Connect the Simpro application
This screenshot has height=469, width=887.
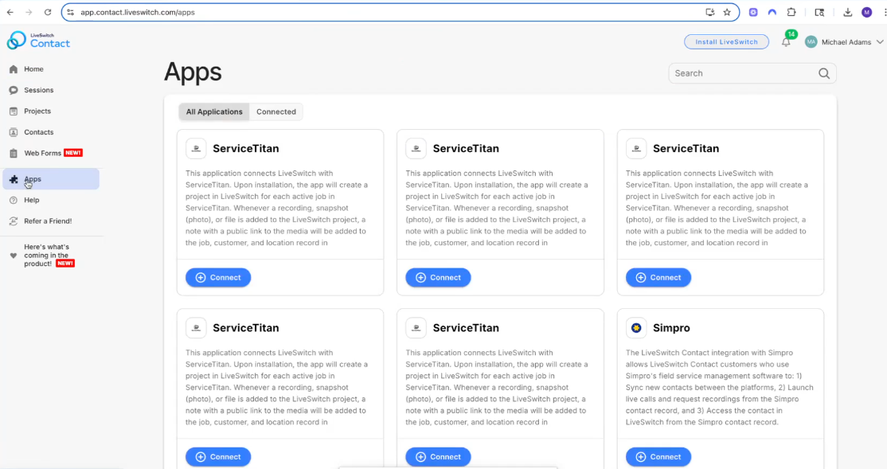click(x=658, y=456)
